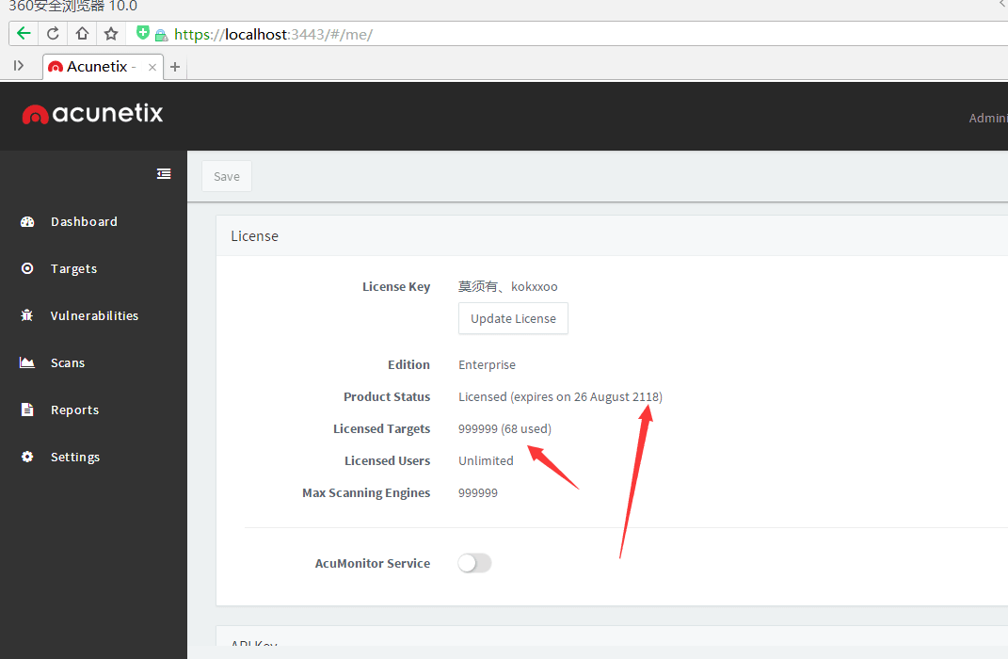Click the license expiry date text
Screen dimensions: 1008x659
click(x=560, y=396)
